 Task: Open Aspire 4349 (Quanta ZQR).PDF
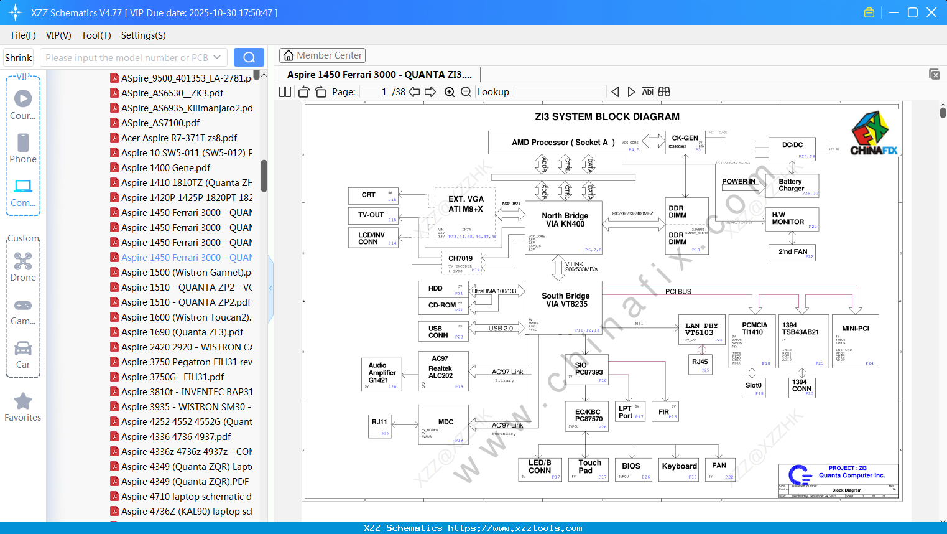(180, 482)
